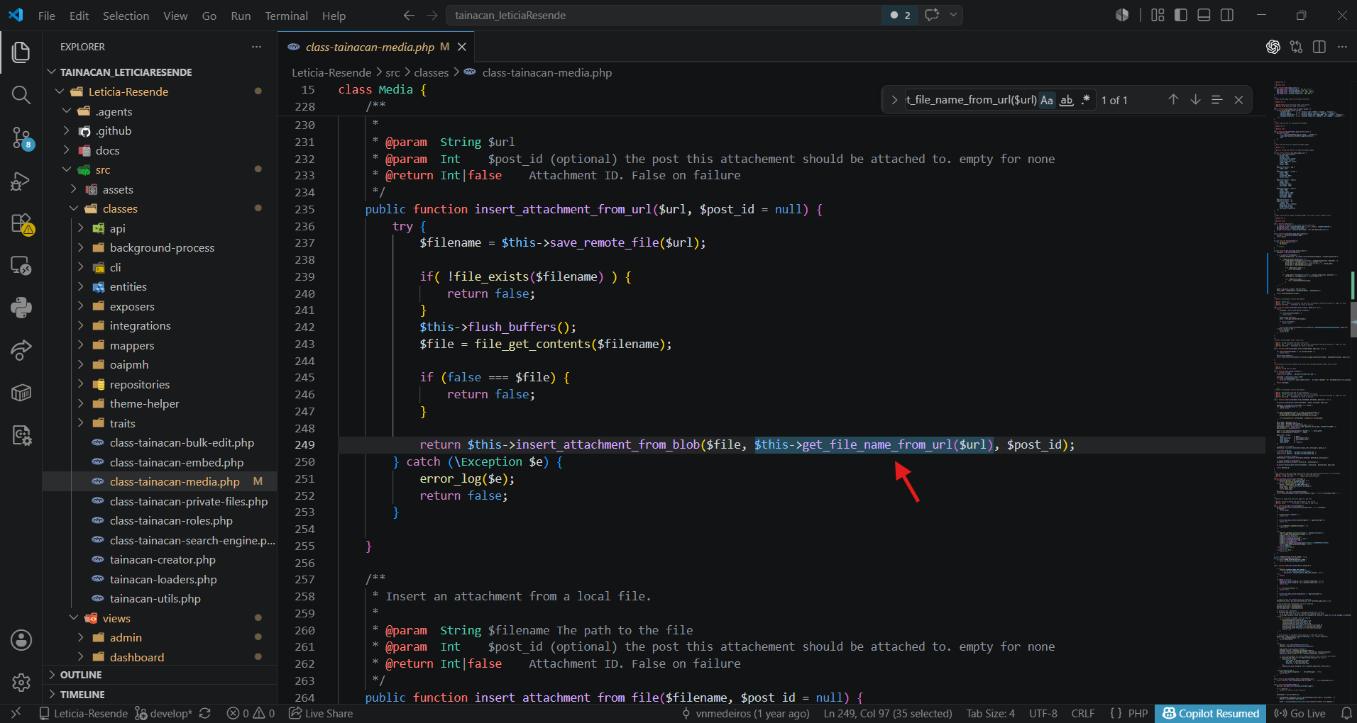Open the Search view in activity bar

click(21, 95)
